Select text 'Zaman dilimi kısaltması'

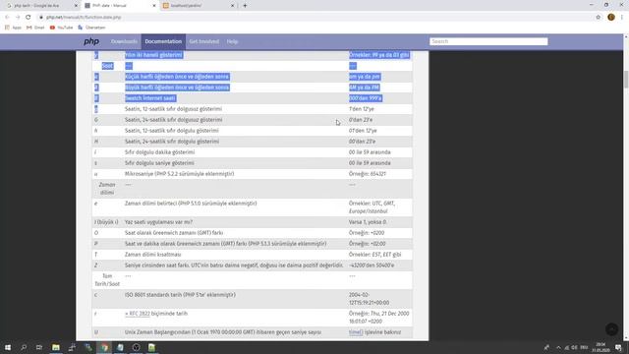coord(153,255)
